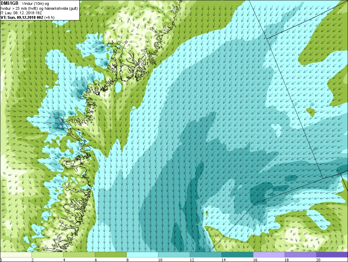Click the line 'hviður > 25 m/s (hvítt) og hámarkshviða (gult)'
Screen dimensions: 348x262
coord(39,8)
